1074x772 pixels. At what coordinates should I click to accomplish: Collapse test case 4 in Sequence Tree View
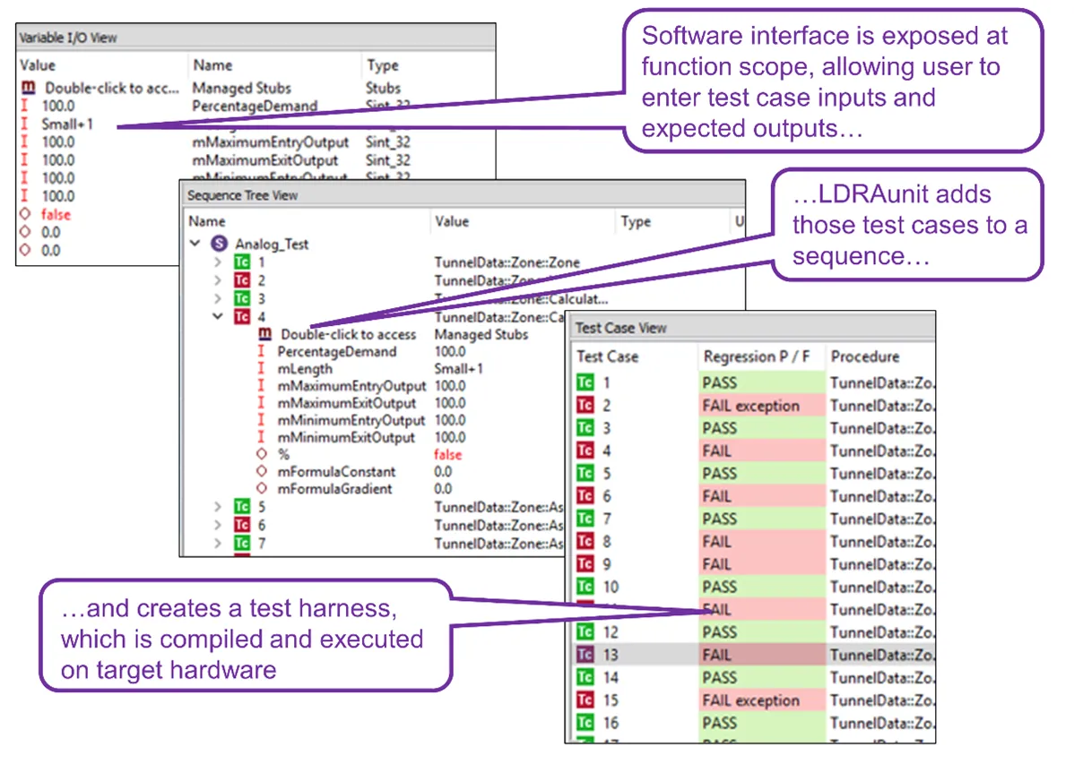click(x=218, y=316)
